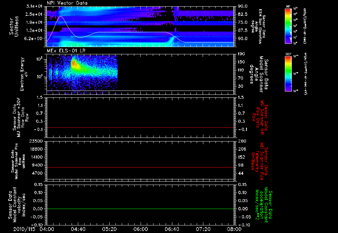Click the '2010/115' date label

pyautogui.click(x=24, y=229)
